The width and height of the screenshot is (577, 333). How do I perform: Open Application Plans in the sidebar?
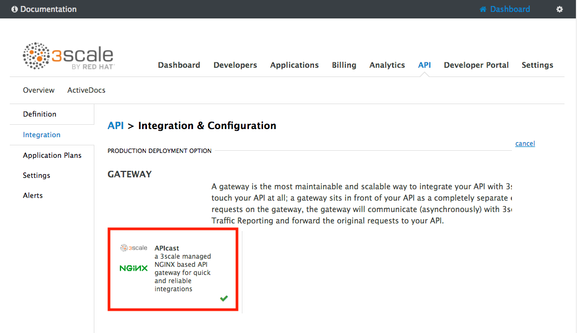(x=52, y=155)
